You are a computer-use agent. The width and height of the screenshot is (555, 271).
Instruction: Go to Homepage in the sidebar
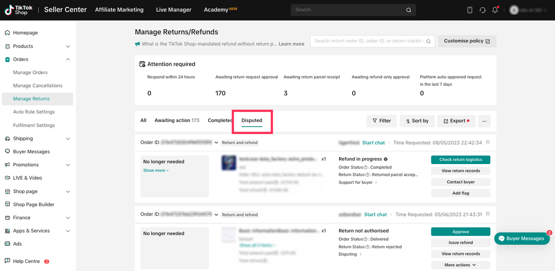25,32
